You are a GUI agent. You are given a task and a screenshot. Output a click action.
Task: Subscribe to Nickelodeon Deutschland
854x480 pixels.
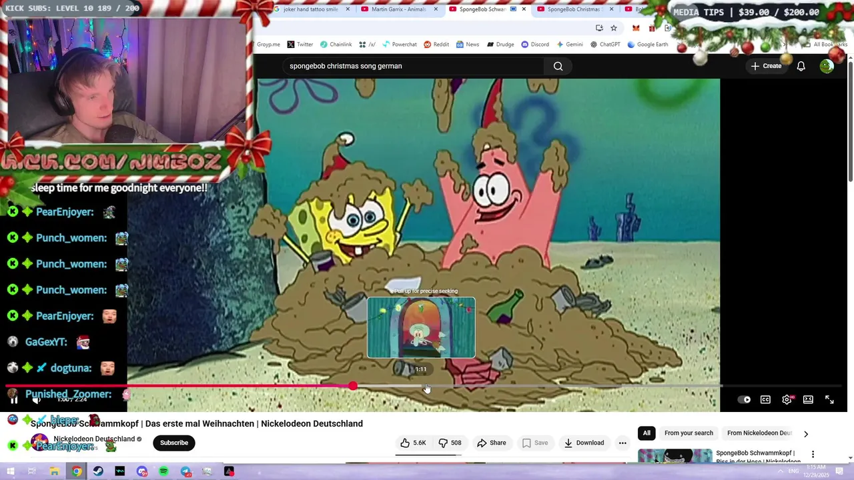pos(174,443)
